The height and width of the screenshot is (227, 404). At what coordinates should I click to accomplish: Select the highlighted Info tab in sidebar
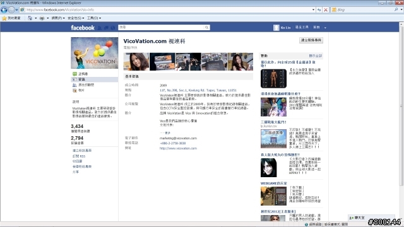click(94, 79)
